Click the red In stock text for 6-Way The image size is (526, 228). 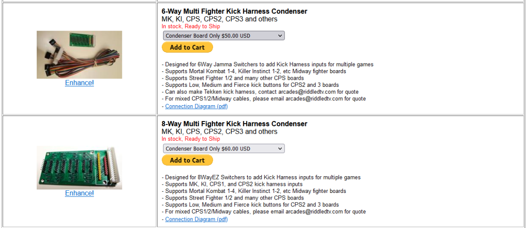pos(191,27)
